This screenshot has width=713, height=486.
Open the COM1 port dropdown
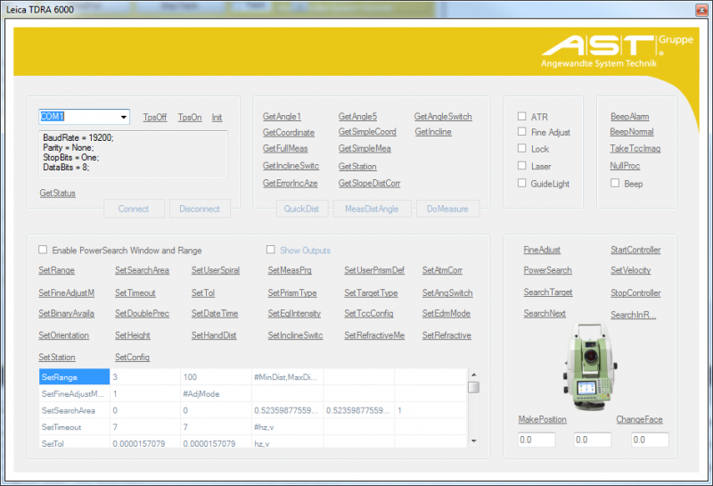[123, 117]
